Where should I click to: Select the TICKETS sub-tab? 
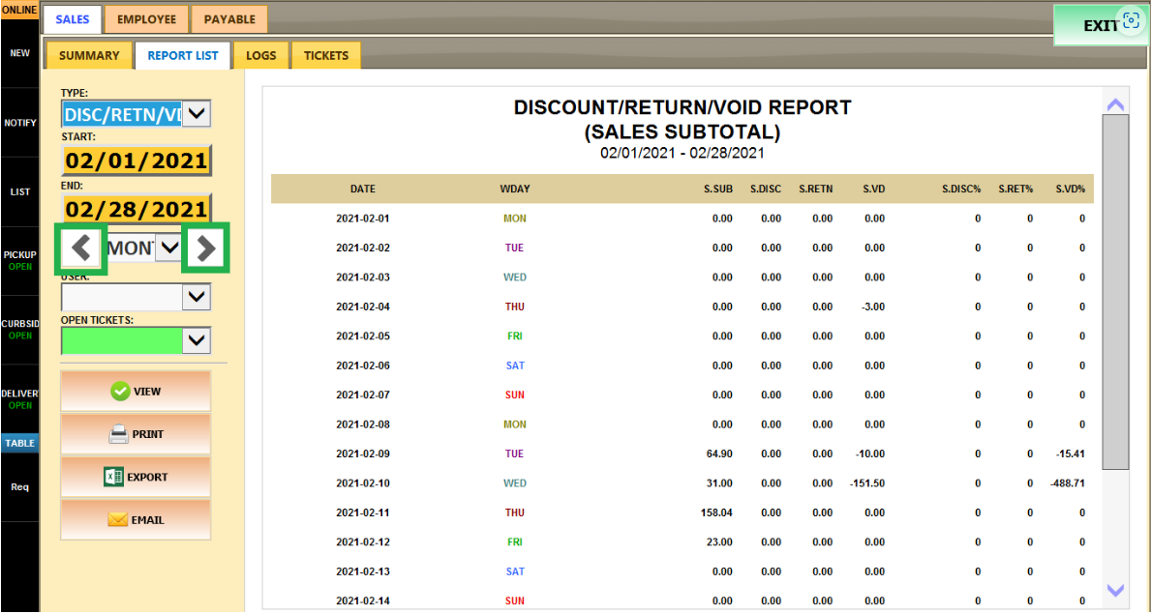pyautogui.click(x=326, y=56)
